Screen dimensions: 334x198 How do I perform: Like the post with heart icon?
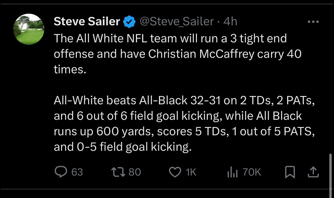pos(175,172)
